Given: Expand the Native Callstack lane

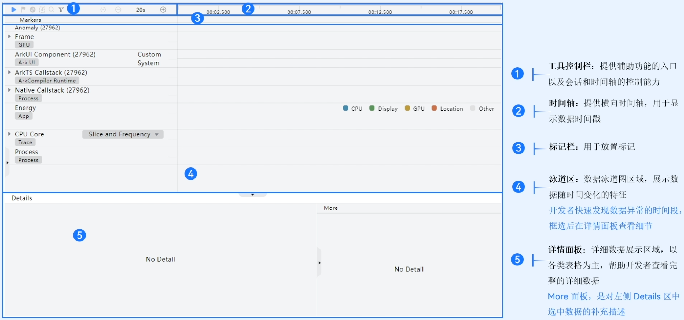Looking at the screenshot, I should (x=9, y=90).
